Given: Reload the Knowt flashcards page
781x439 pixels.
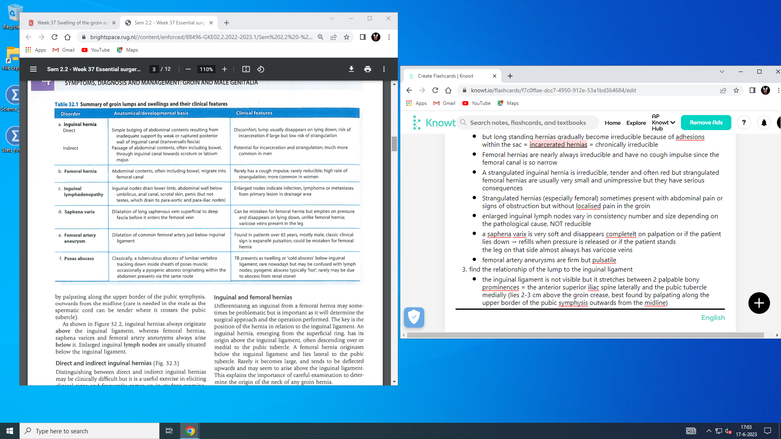Looking at the screenshot, I should pyautogui.click(x=435, y=90).
